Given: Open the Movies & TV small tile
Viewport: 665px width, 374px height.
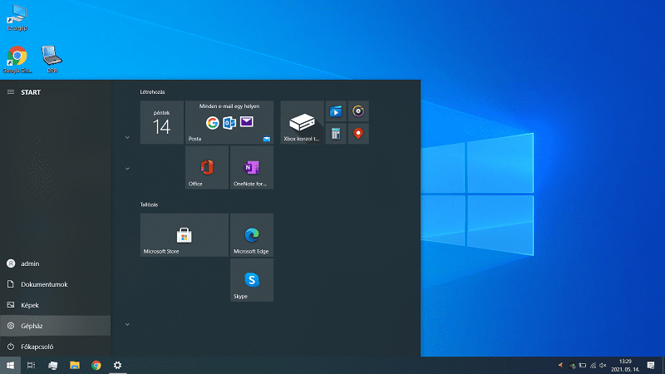Looking at the screenshot, I should tap(336, 111).
